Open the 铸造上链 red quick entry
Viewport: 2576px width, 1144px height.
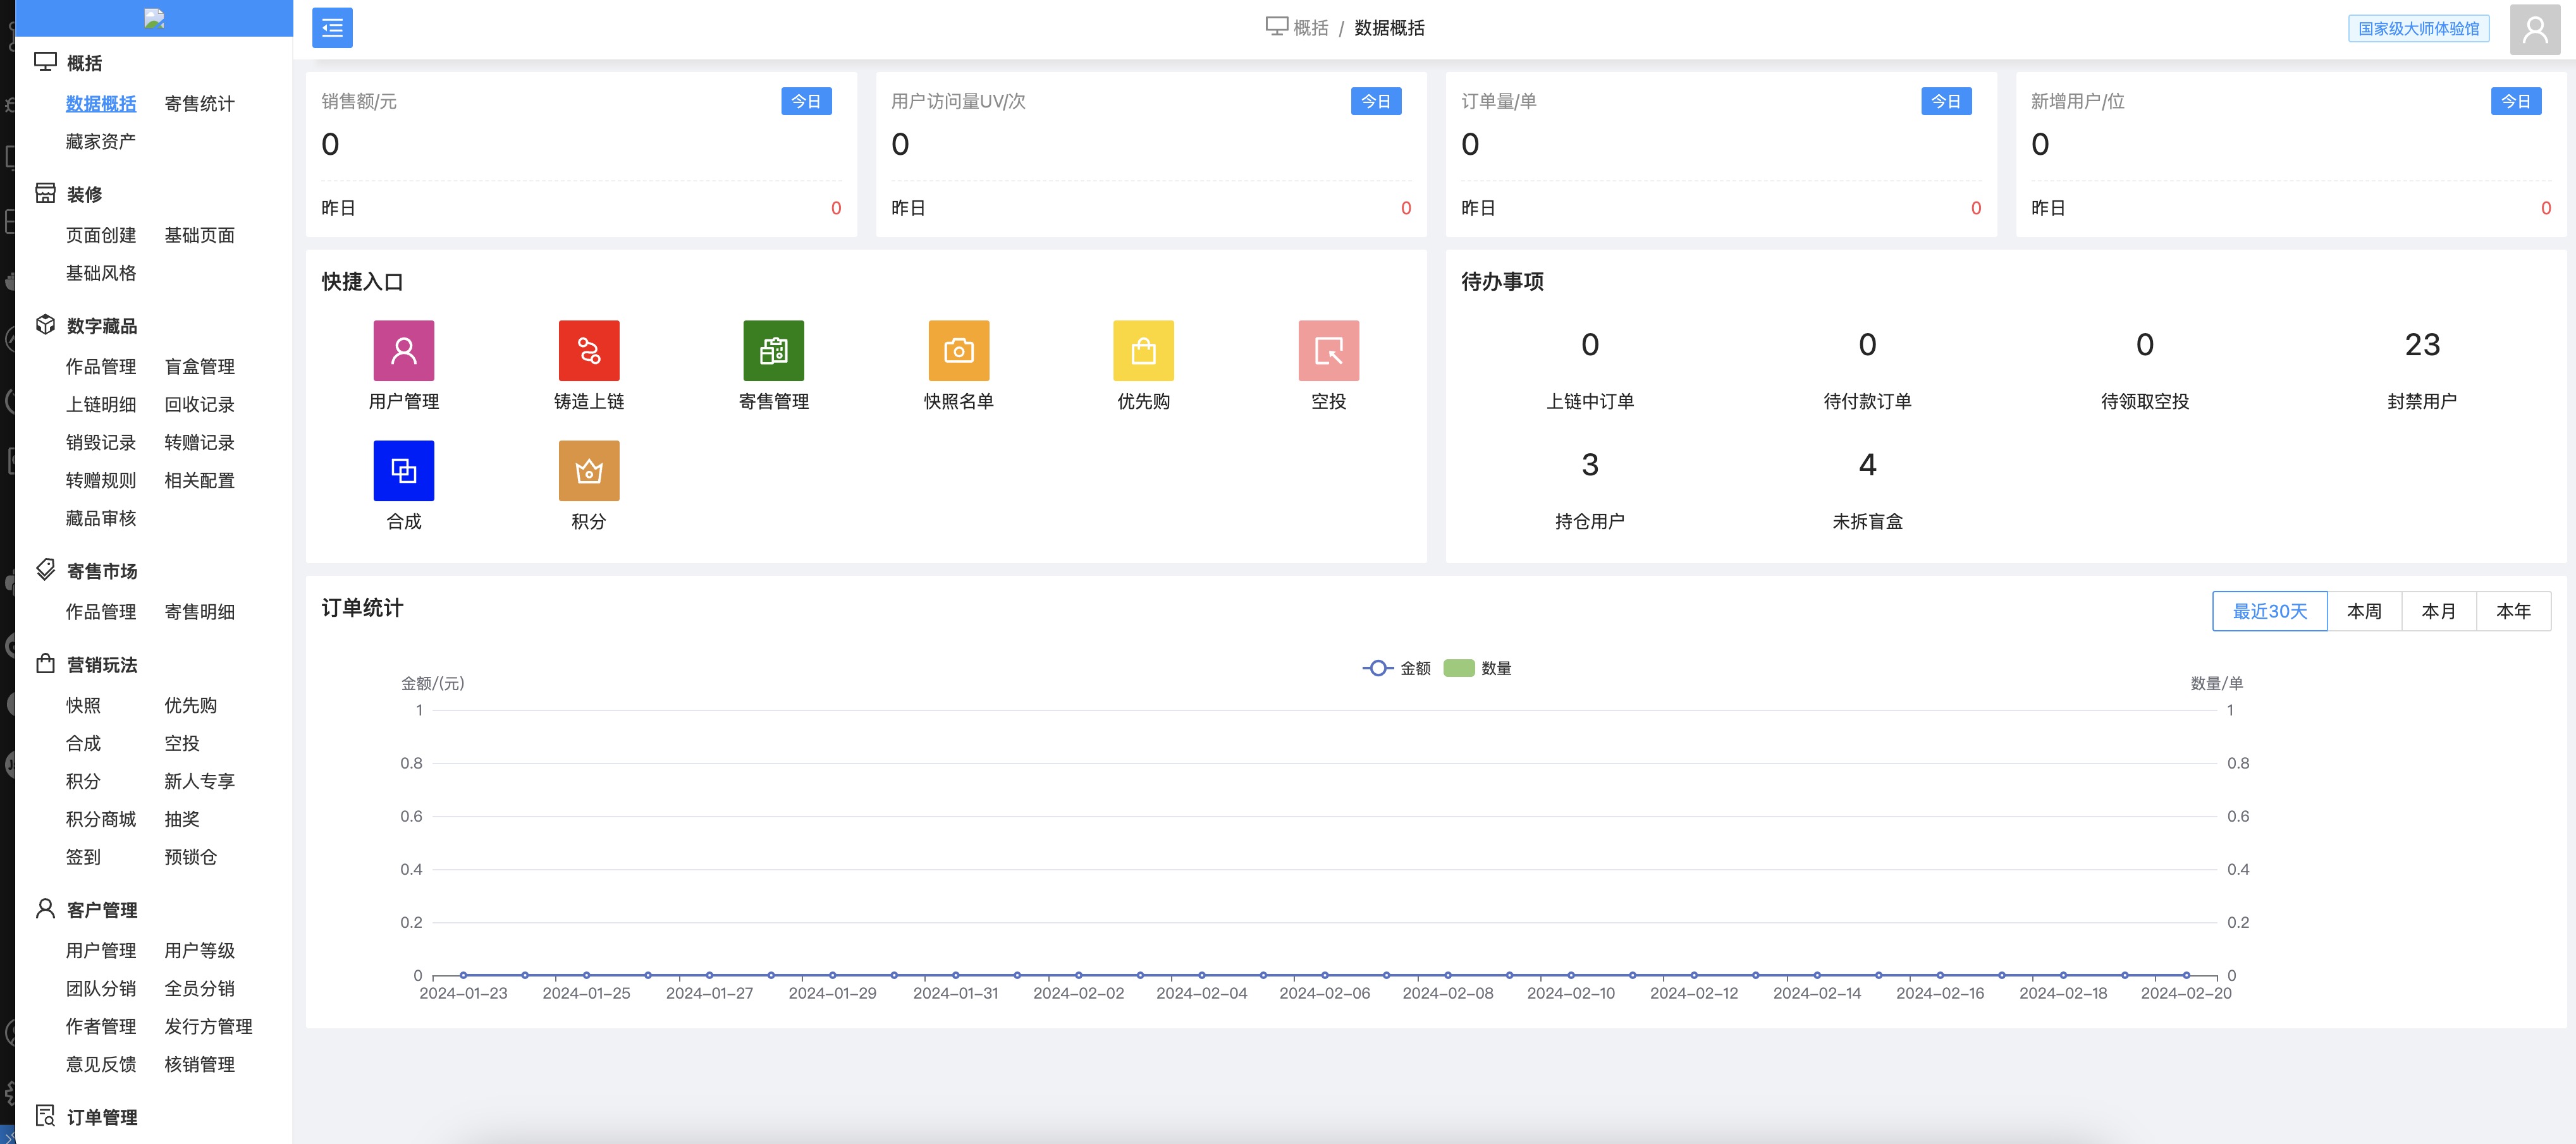point(589,350)
